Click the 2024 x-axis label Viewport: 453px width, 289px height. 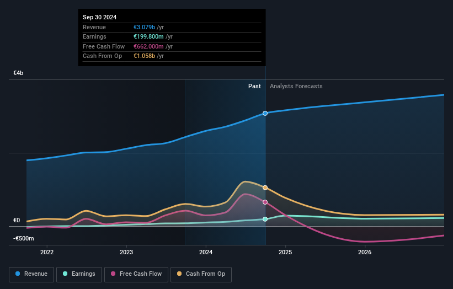(x=206, y=253)
